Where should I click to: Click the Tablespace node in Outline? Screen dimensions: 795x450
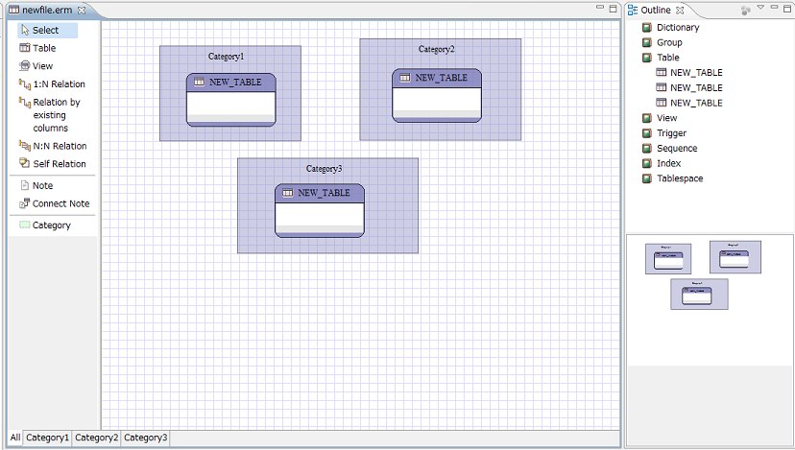(x=679, y=178)
